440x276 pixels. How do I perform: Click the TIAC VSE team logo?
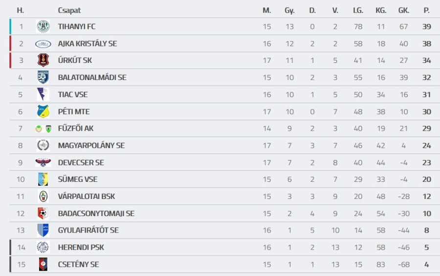(43, 94)
